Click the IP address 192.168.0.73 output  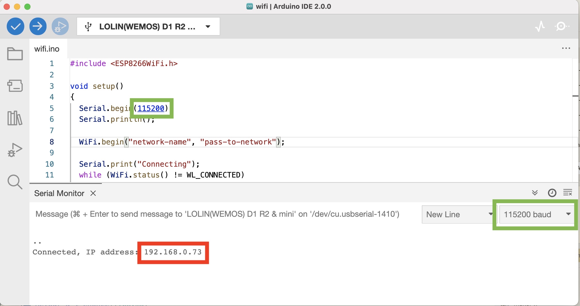tap(173, 252)
